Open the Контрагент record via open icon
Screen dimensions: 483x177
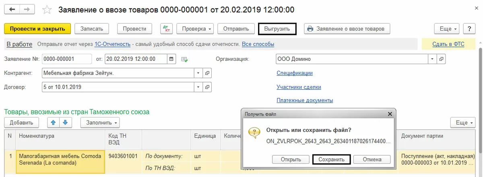pyautogui.click(x=207, y=73)
